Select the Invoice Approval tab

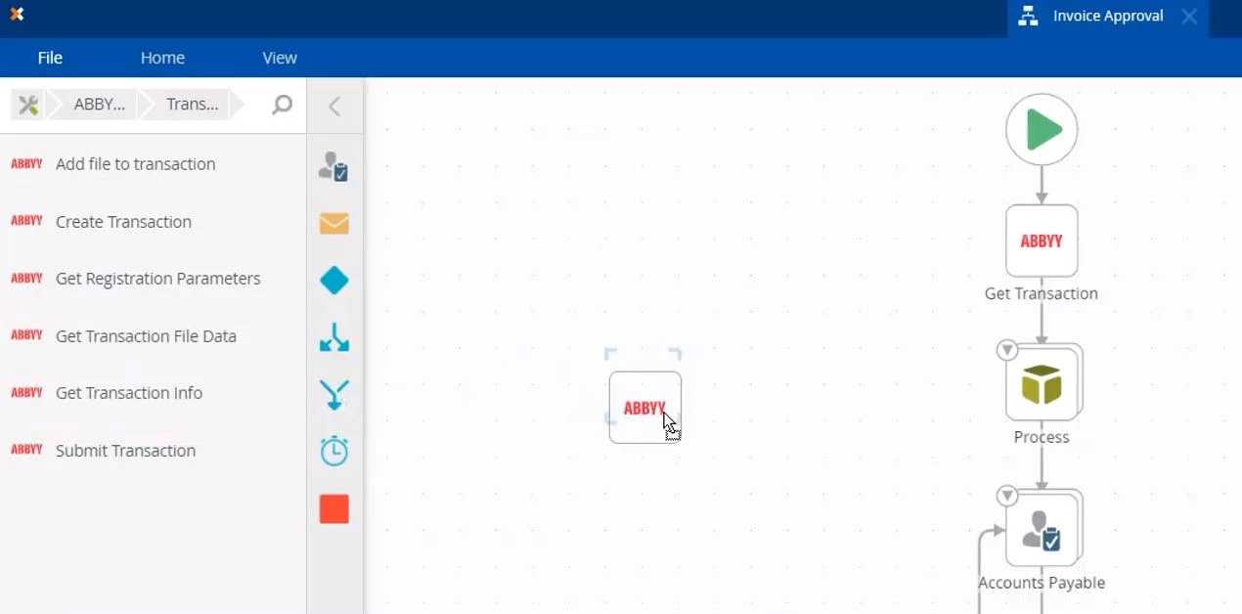click(x=1107, y=17)
